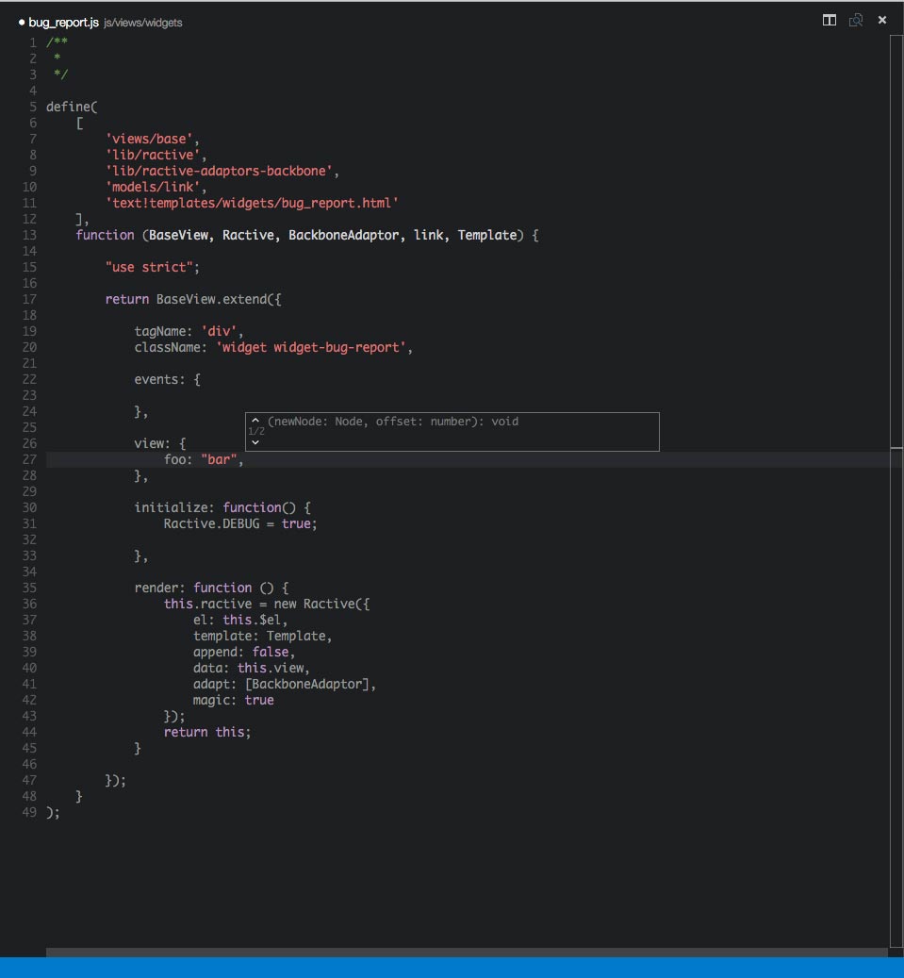The height and width of the screenshot is (978, 904).
Task: Select the bug_report.js file title
Action: (x=63, y=23)
